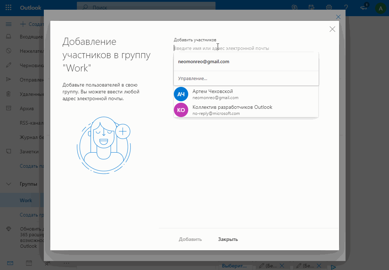This screenshot has height=270, width=389.
Task: Open the My Day calendar-pen icon
Action: click(x=312, y=8)
